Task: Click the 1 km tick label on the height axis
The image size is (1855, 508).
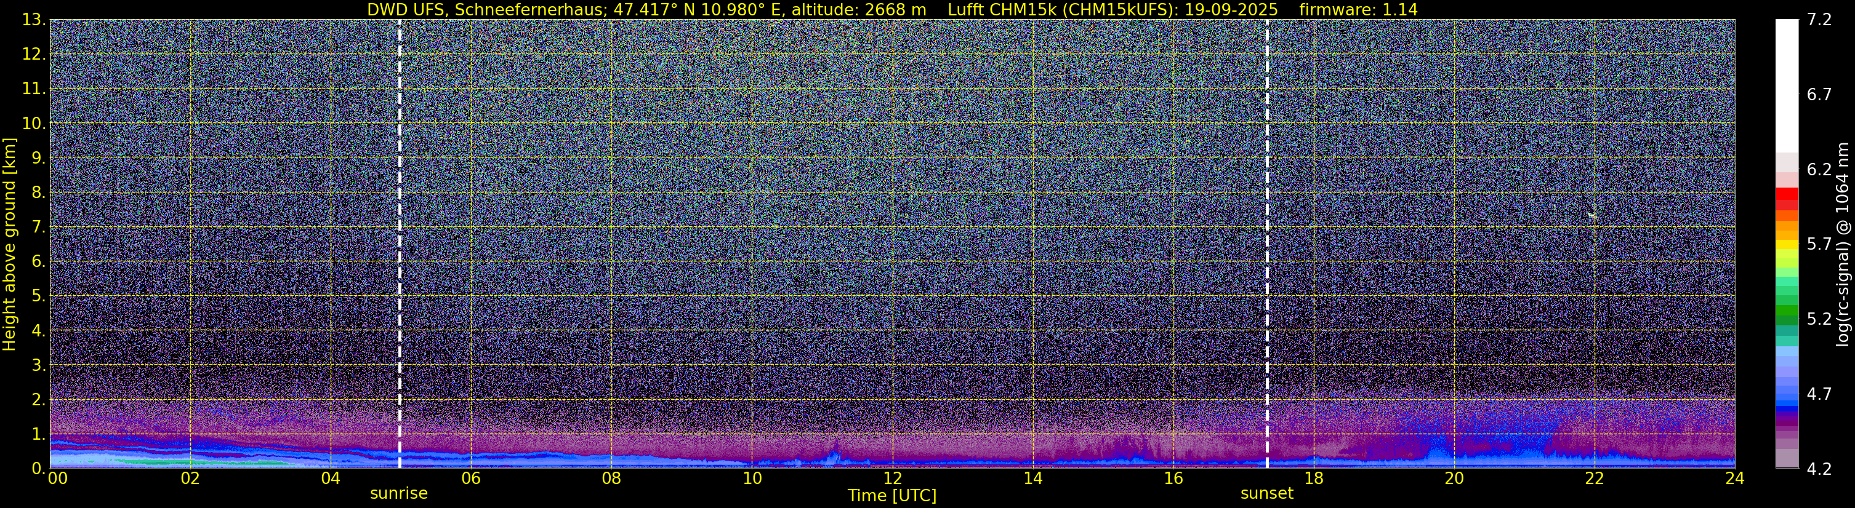Action: [38, 435]
